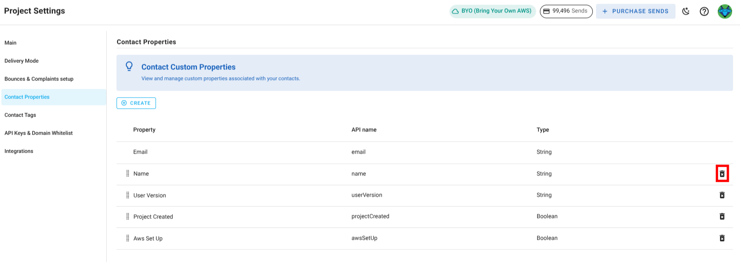Delete the Name property with trash icon

coord(722,174)
